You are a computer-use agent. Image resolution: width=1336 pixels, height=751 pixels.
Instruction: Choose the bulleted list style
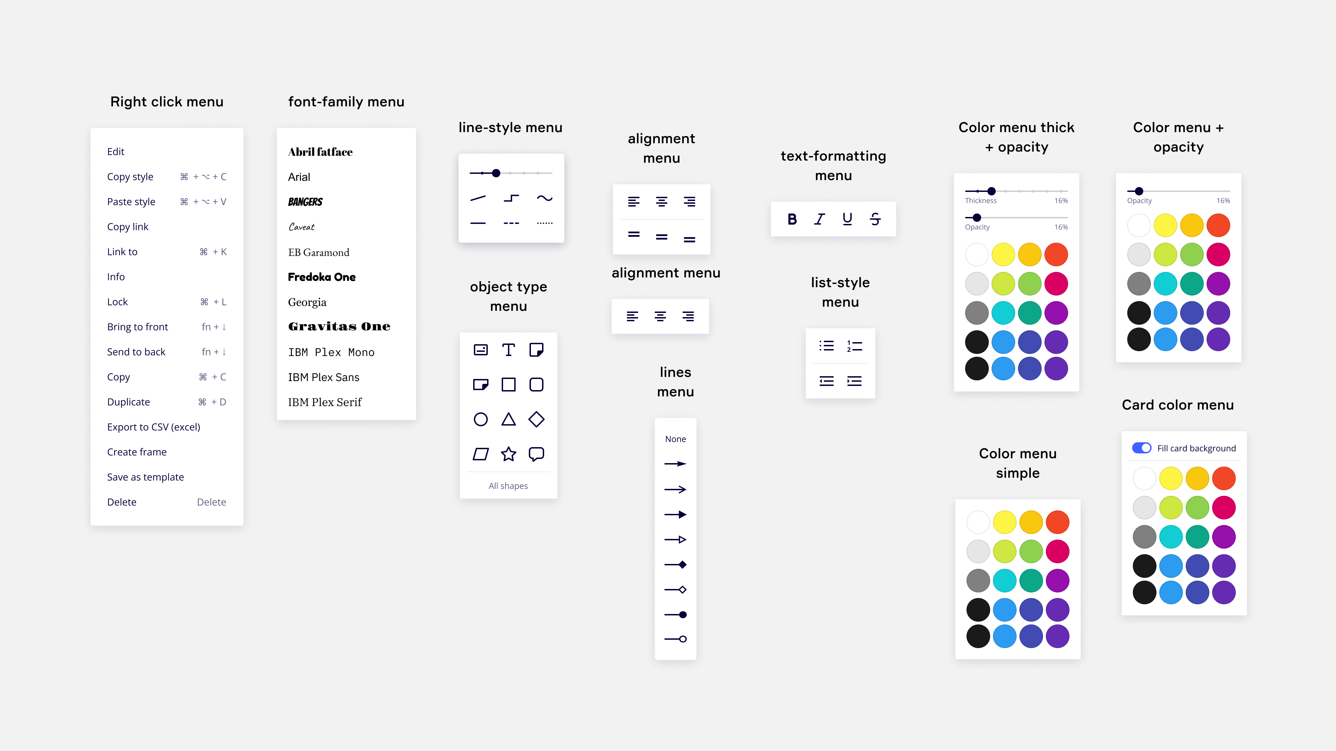827,345
